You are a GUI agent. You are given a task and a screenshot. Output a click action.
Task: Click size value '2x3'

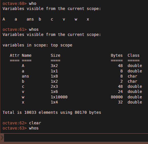[x=54, y=87]
